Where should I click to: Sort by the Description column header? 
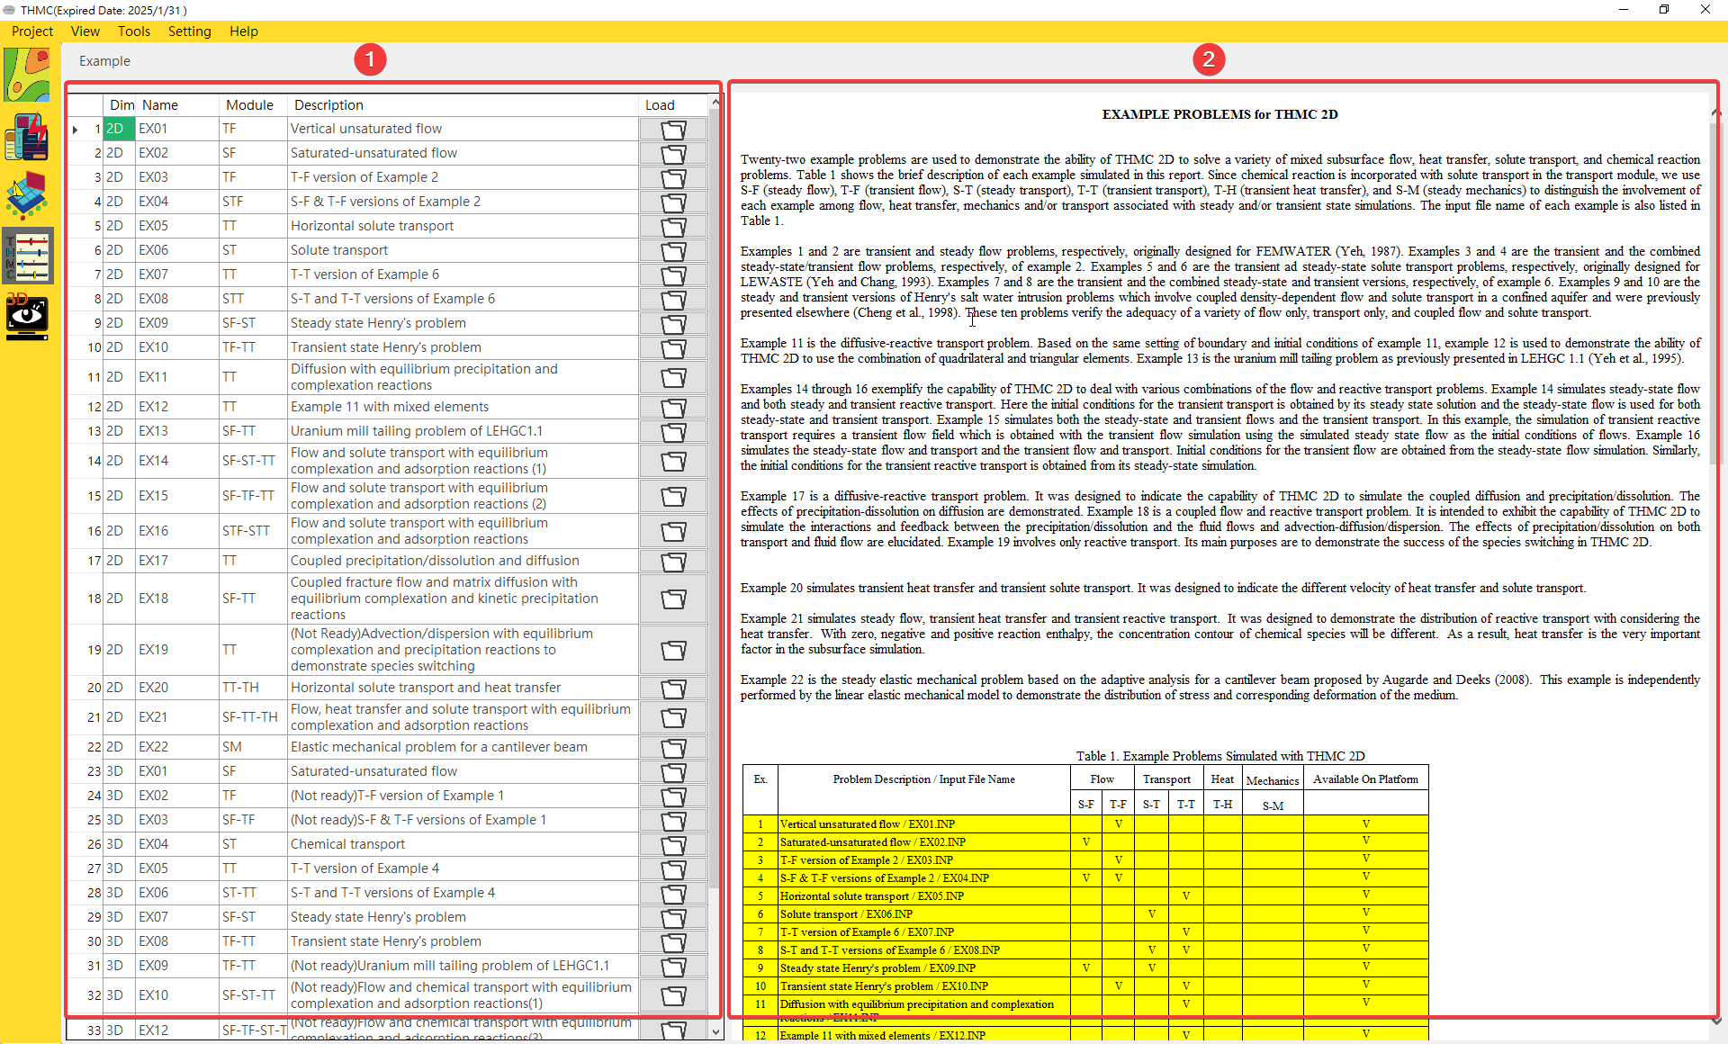[463, 105]
